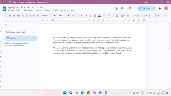Open the account profile avatar
This screenshot has height=96, width=171.
pyautogui.click(x=166, y=8)
